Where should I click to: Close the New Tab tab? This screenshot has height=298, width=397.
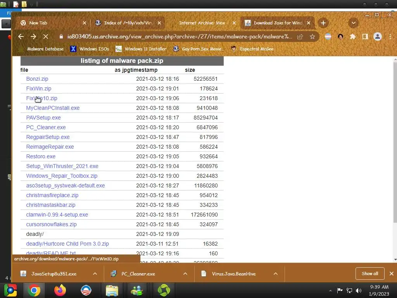pyautogui.click(x=85, y=23)
